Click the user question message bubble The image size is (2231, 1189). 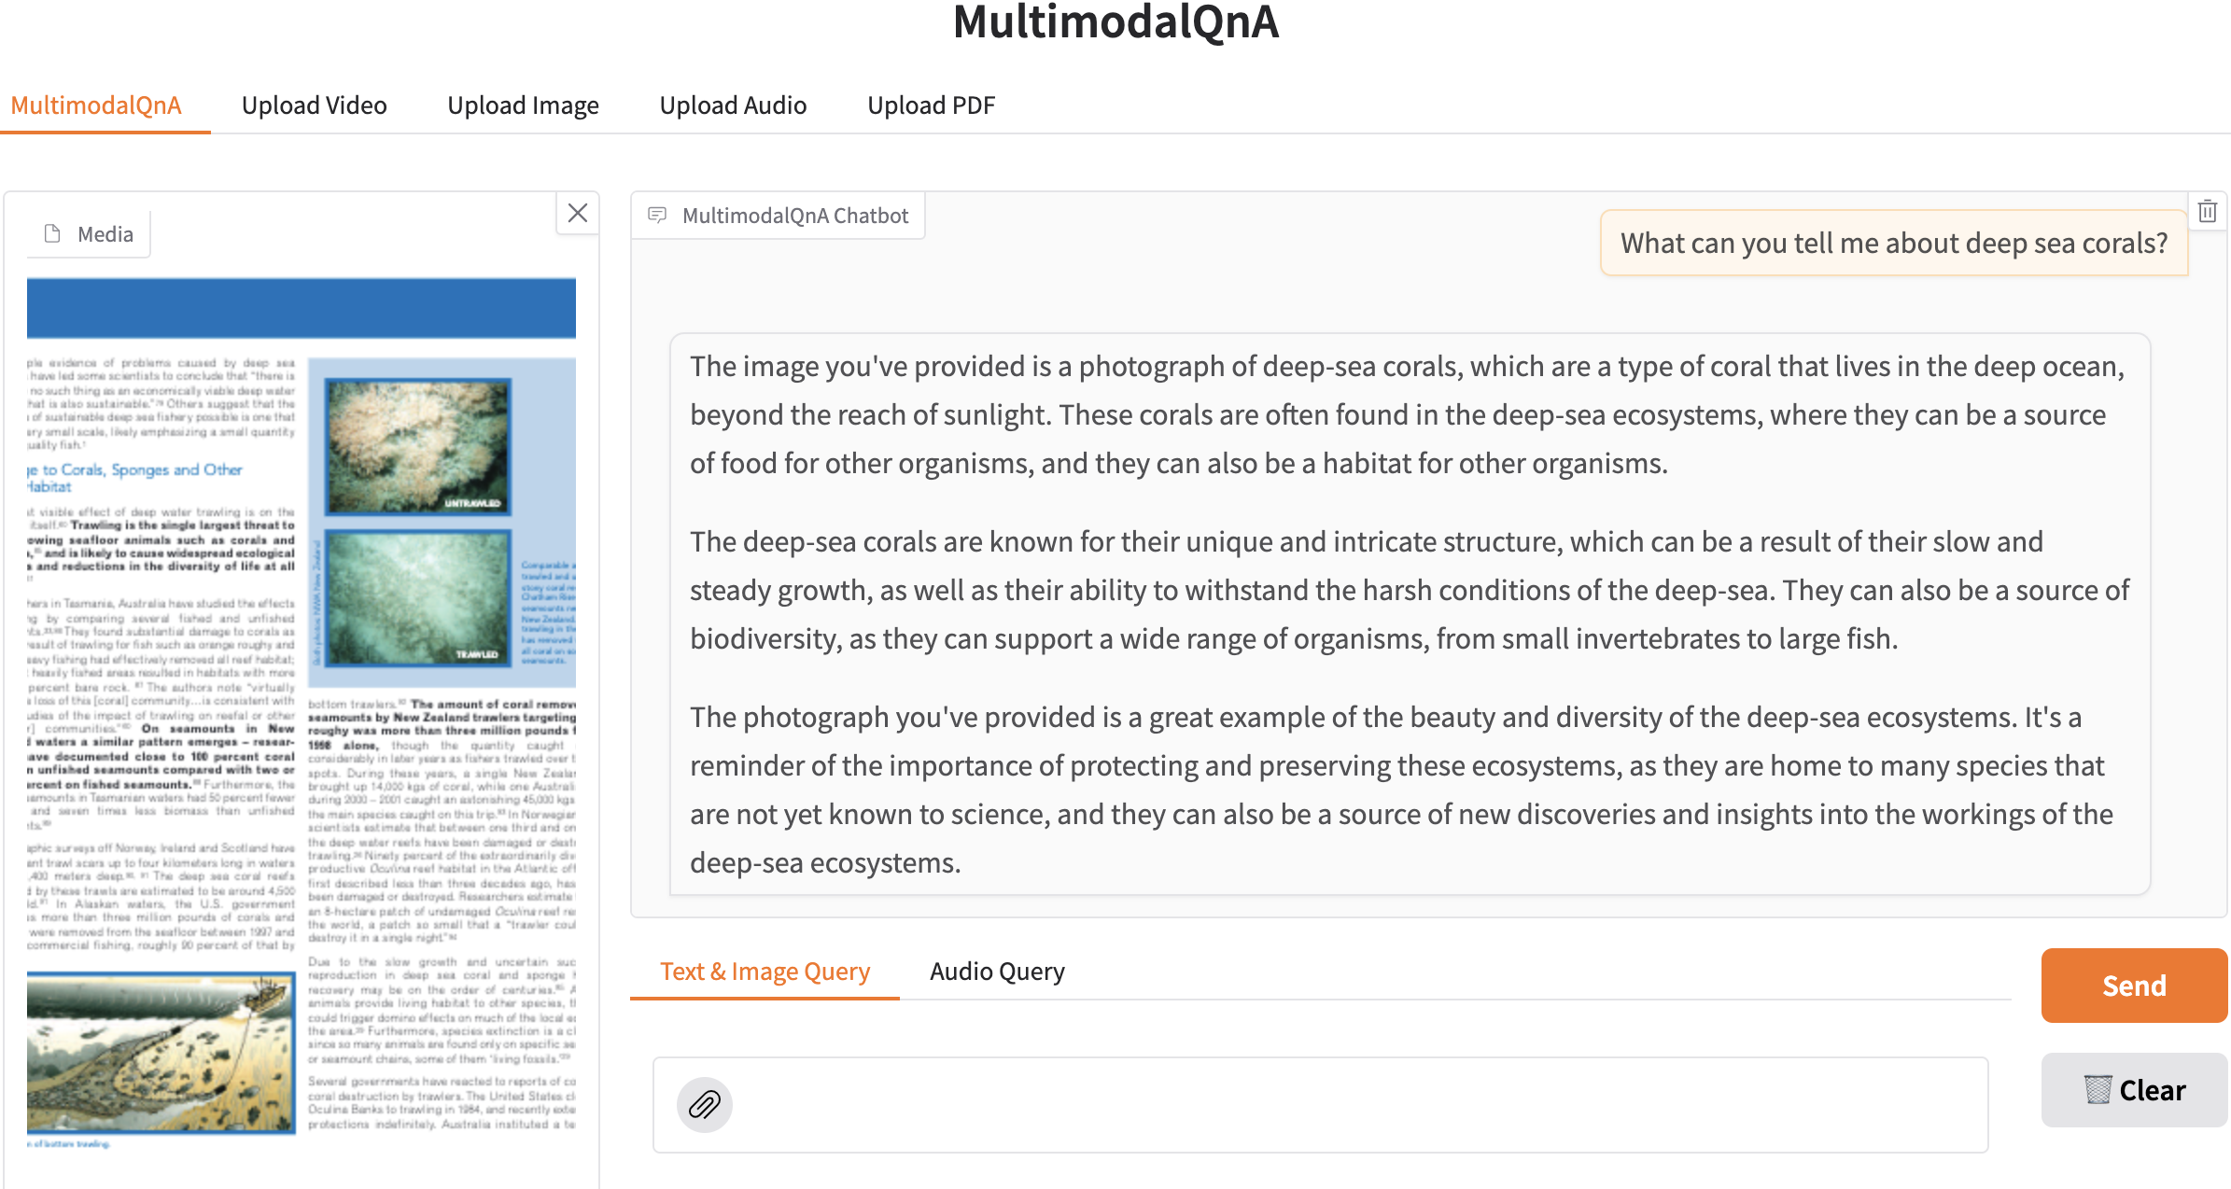point(1894,244)
